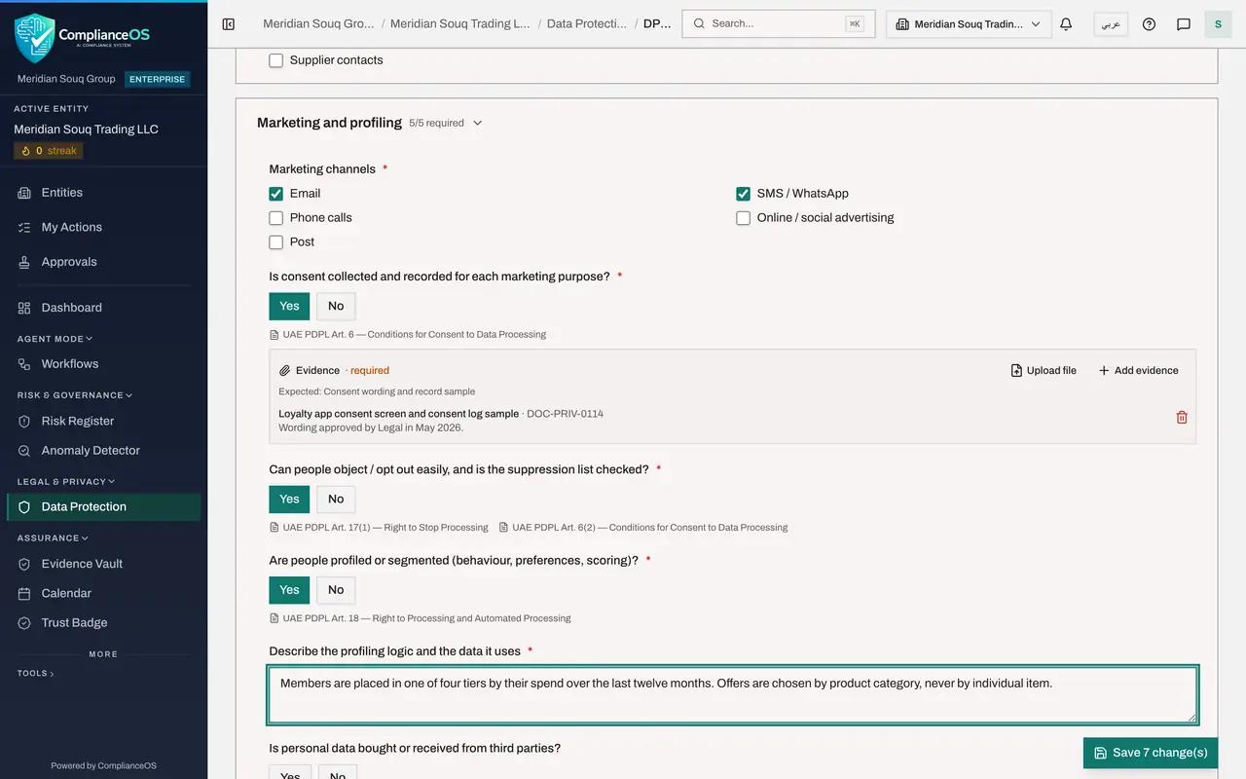Collapse the Assurance sidebar group
This screenshot has height=779, width=1246.
coord(53,538)
